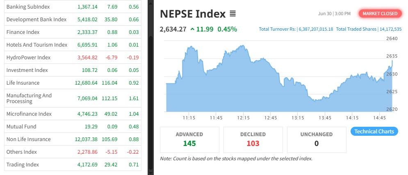Image resolution: width=408 pixels, height=175 pixels.
Task: Click the Declined stocks count box
Action: (253, 139)
